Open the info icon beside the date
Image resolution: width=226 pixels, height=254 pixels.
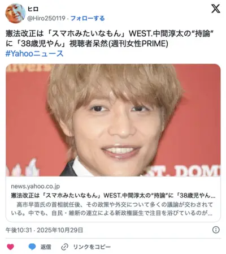tap(216, 230)
